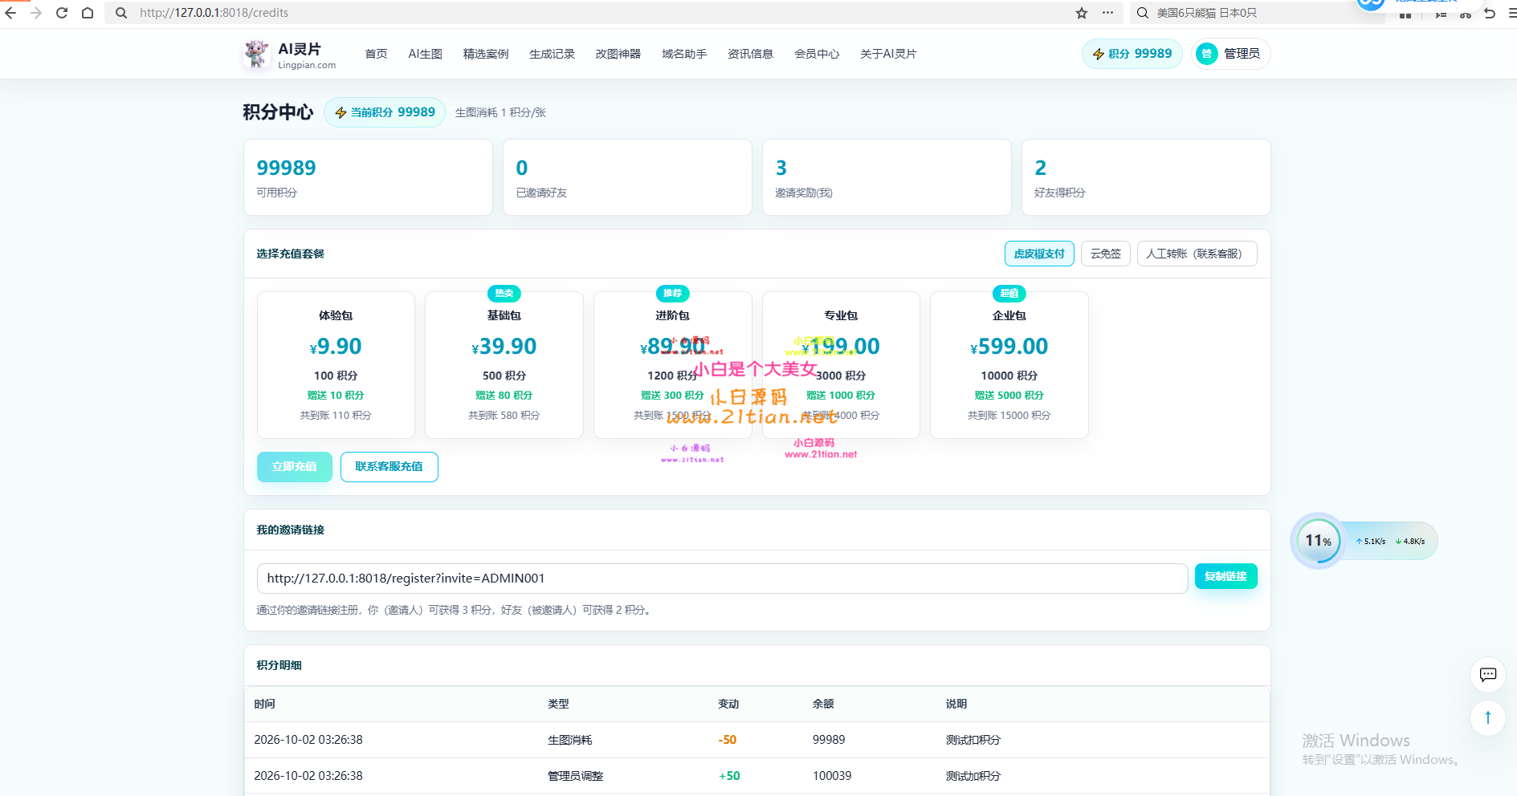Click the browser back arrow

[x=10, y=13]
